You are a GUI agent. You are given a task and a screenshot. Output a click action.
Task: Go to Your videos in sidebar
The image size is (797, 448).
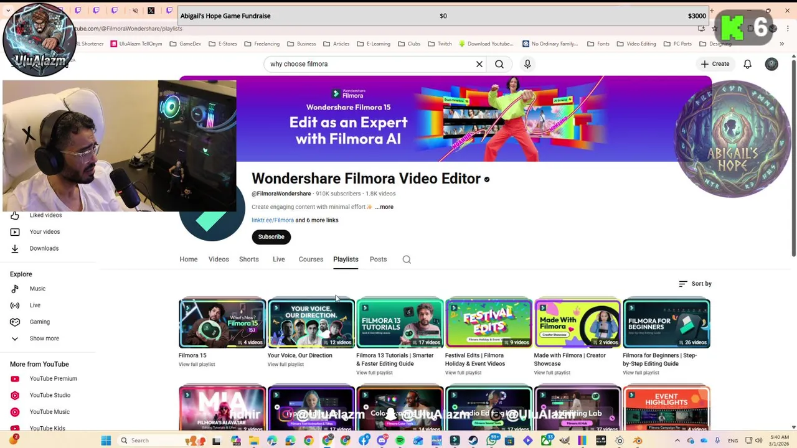click(45, 231)
